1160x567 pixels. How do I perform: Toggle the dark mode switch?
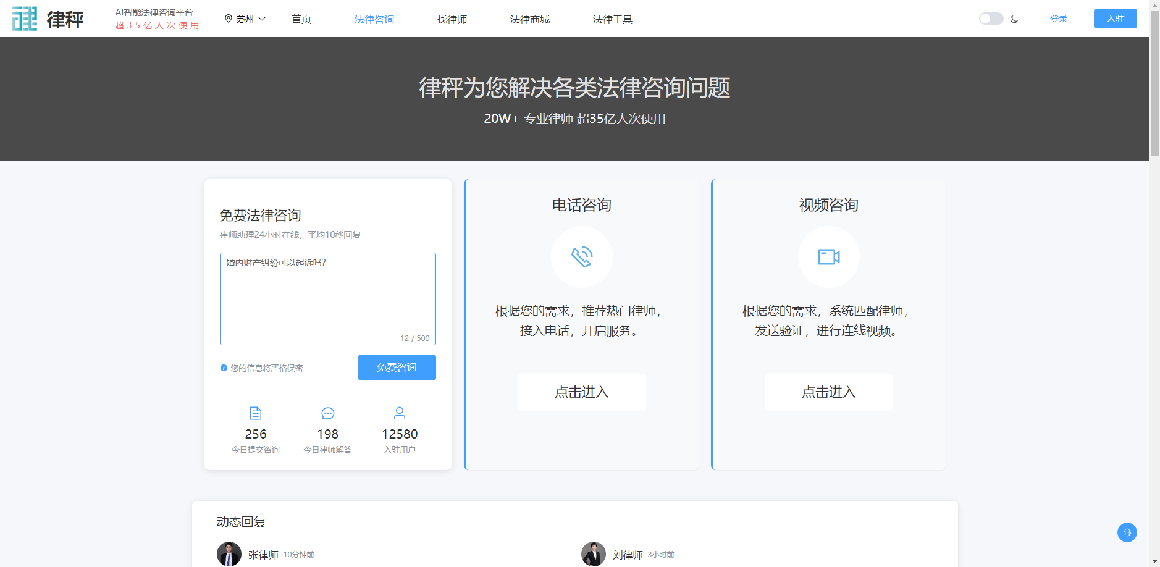[x=991, y=19]
